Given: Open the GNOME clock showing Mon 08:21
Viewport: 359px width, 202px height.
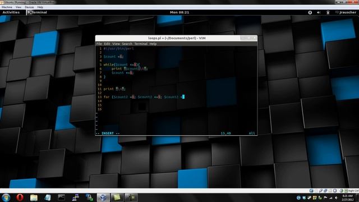Looking at the screenshot, I should (179, 12).
